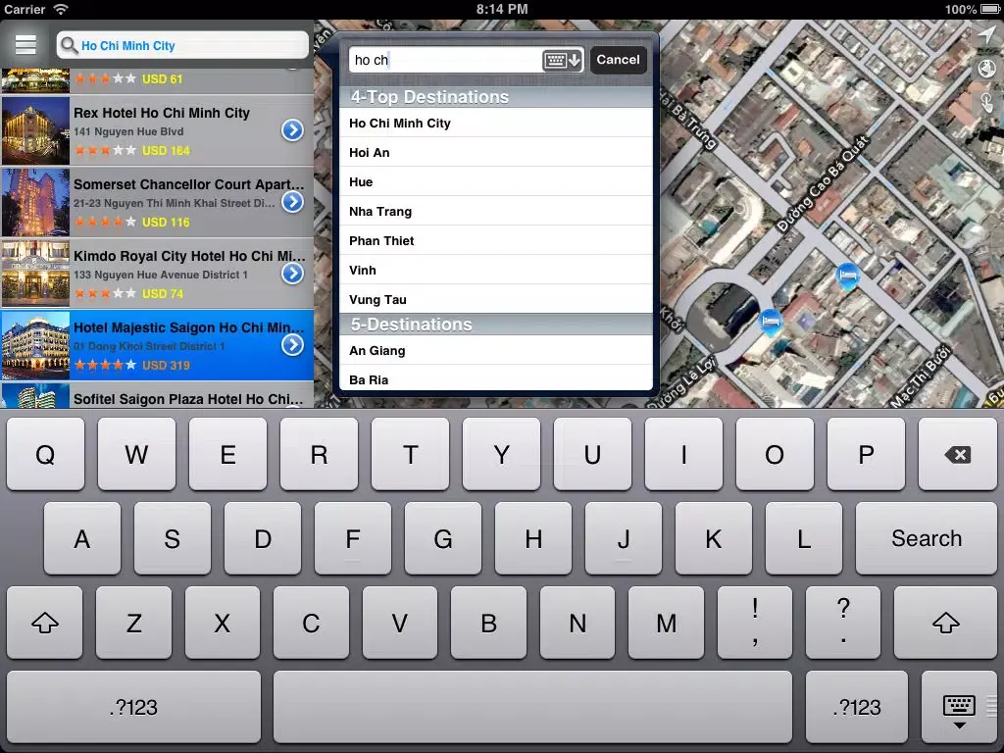Select Nha Trang destination
The height and width of the screenshot is (753, 1004).
[495, 212]
